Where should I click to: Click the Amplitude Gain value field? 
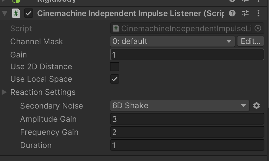coord(187,119)
